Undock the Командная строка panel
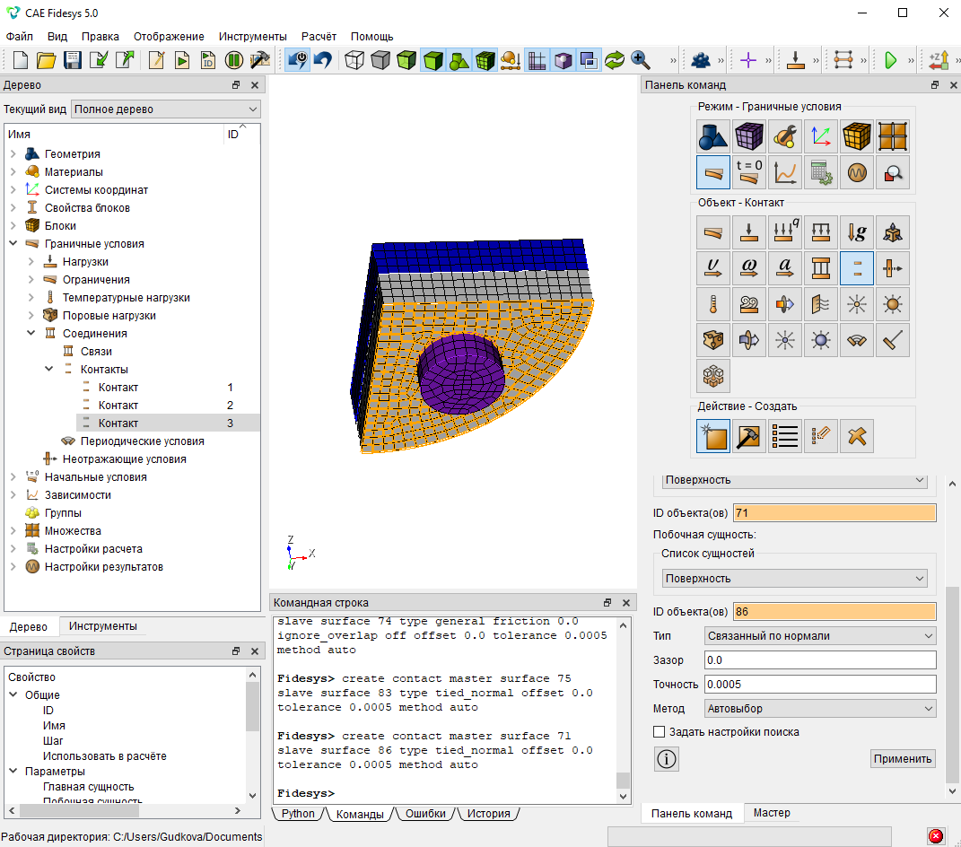This screenshot has width=961, height=847. tap(607, 602)
